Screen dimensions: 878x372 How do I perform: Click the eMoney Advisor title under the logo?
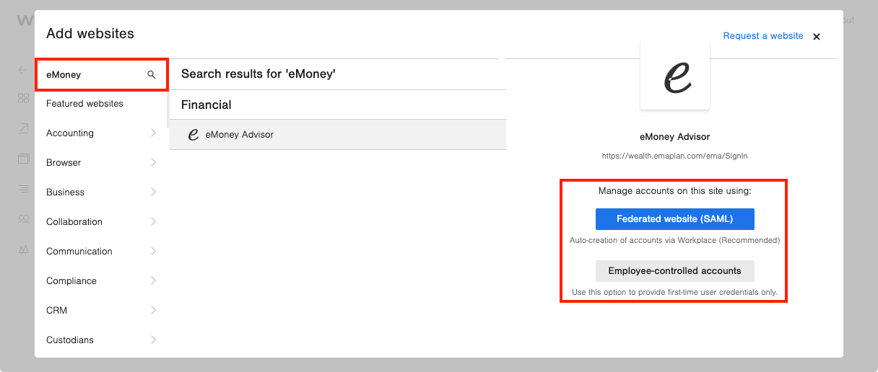click(675, 137)
